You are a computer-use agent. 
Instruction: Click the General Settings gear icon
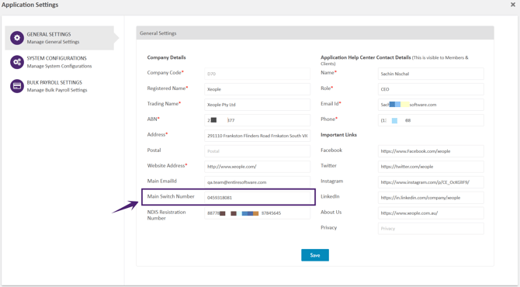pyautogui.click(x=17, y=38)
